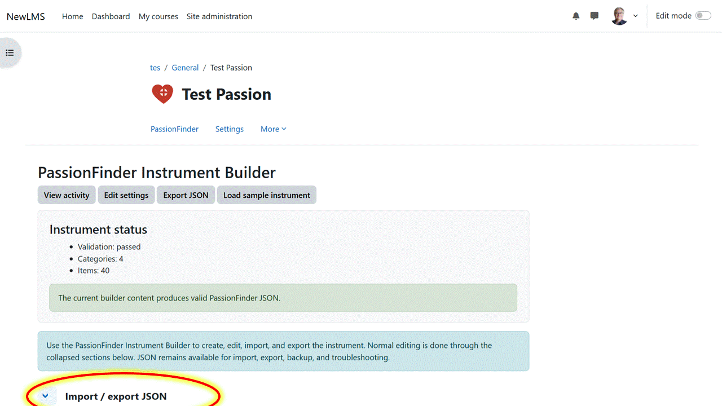Viewport: 722px width, 406px height.
Task: Click the Edit settings button
Action: [126, 195]
